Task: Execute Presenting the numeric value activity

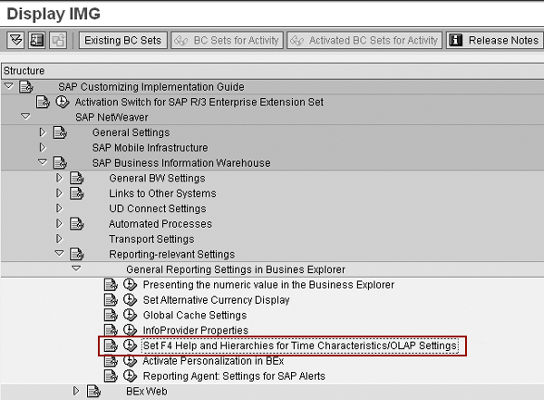Action: [130, 285]
